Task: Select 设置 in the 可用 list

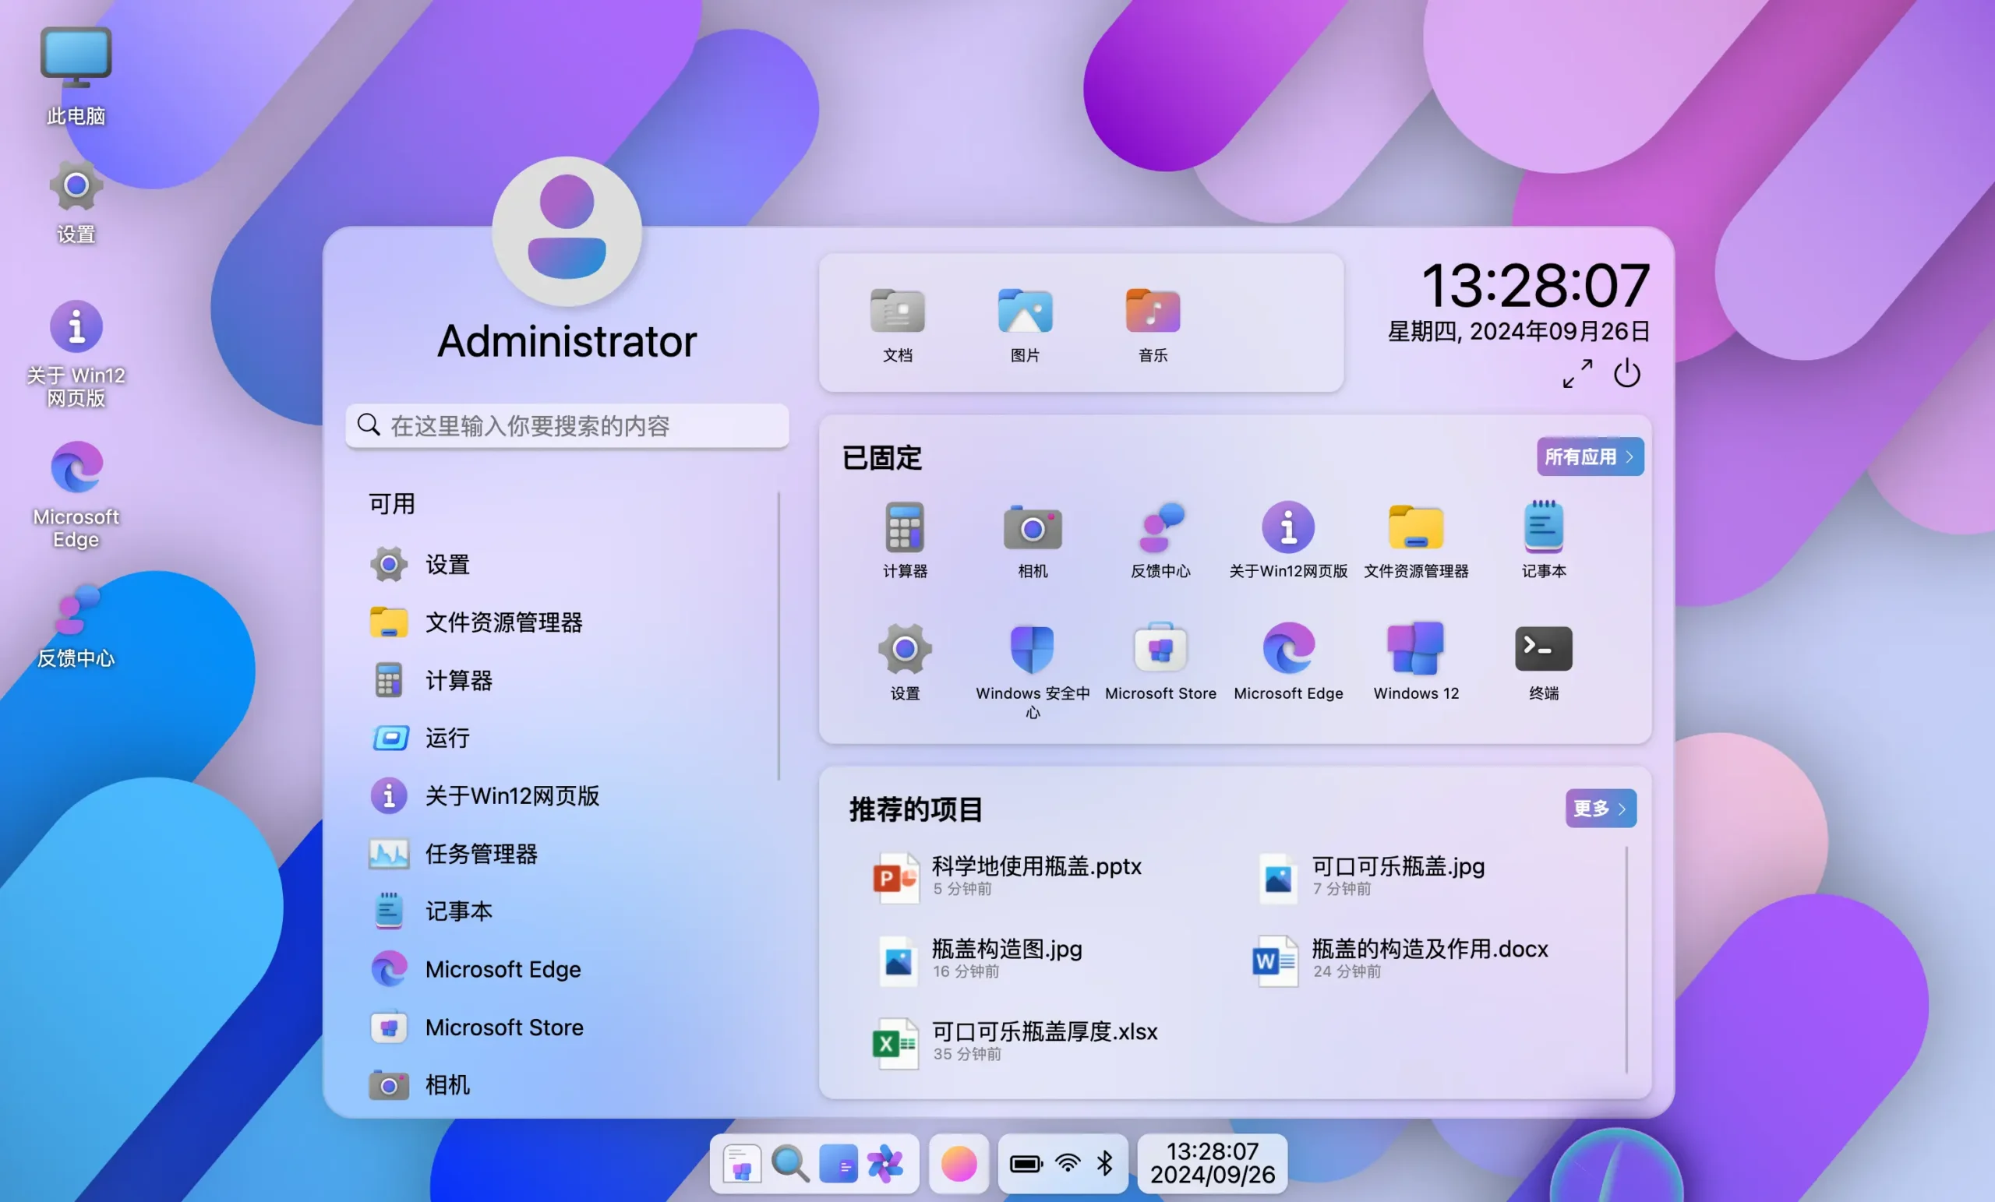Action: [x=567, y=564]
